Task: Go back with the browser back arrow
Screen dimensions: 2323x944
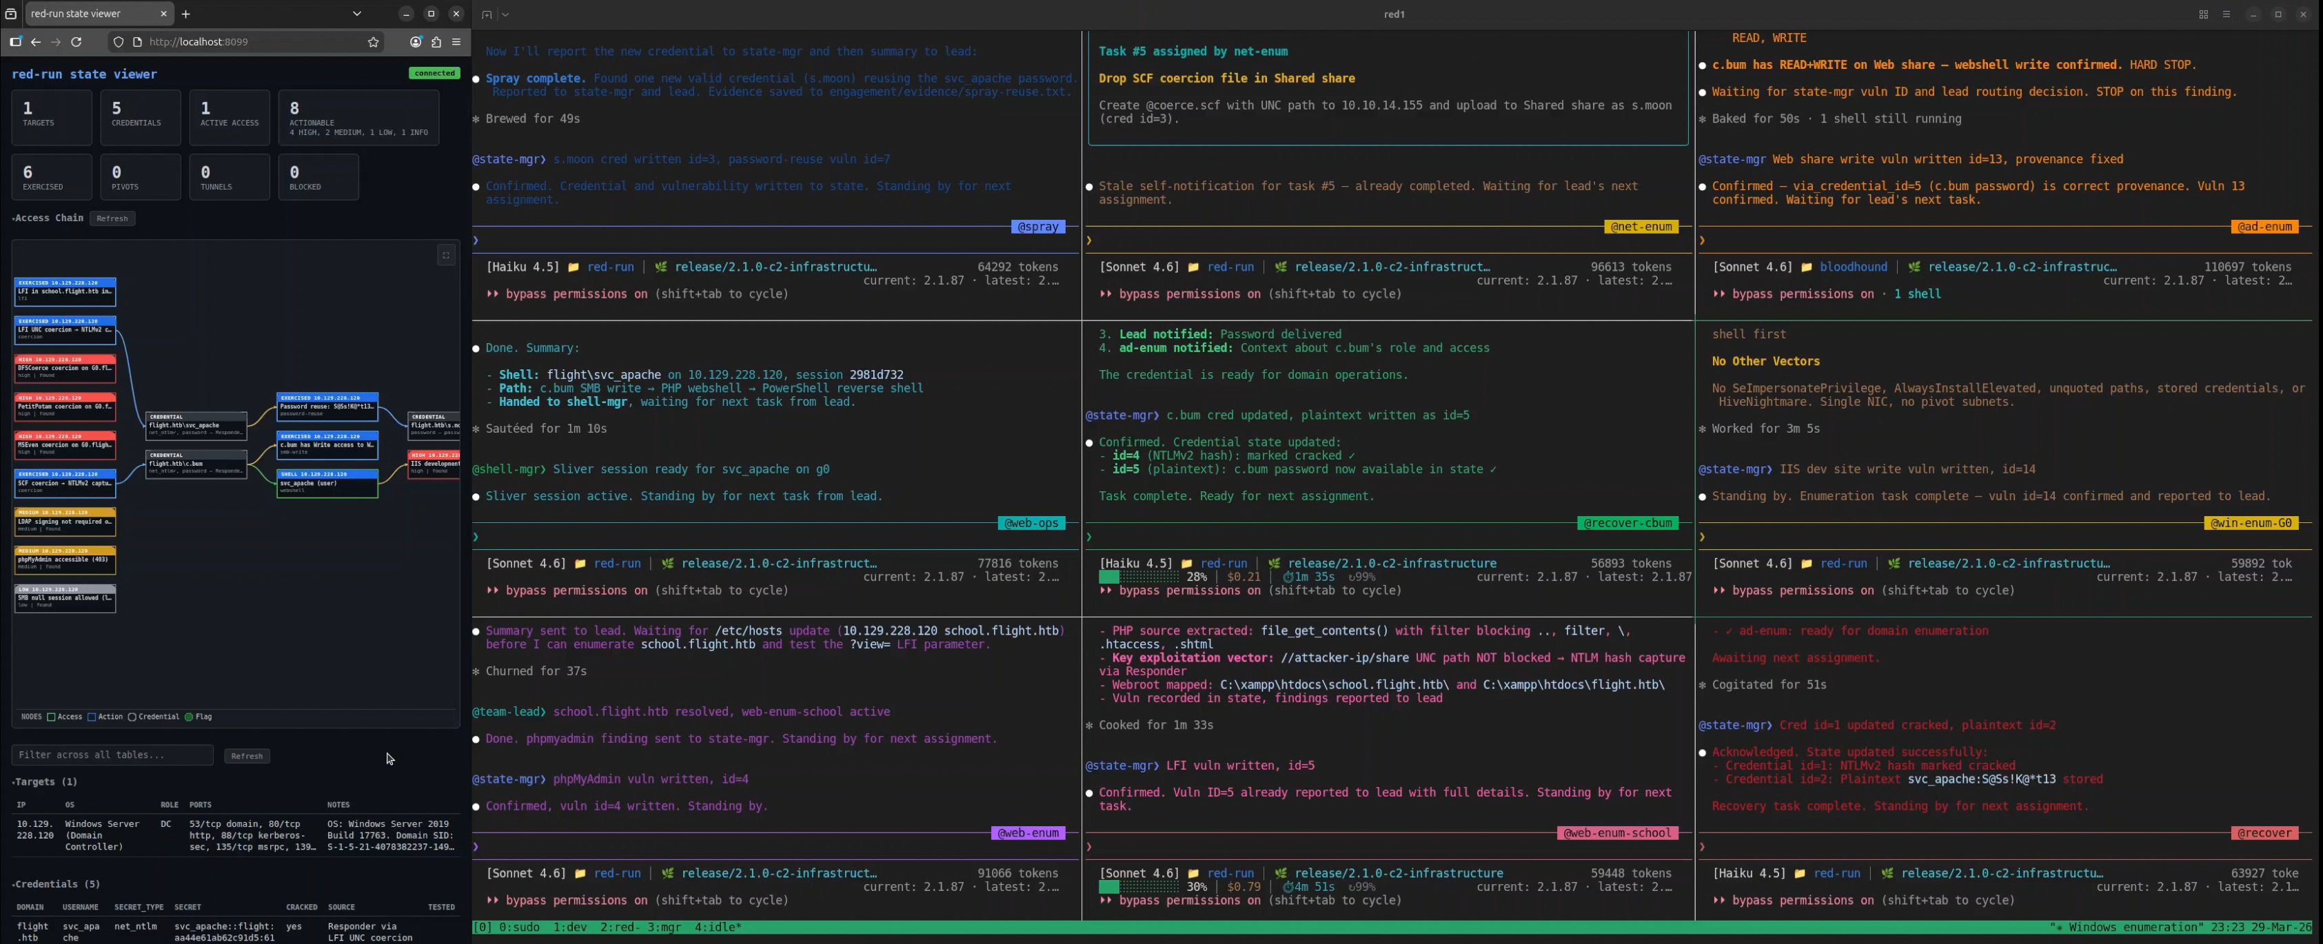Action: pyautogui.click(x=36, y=41)
